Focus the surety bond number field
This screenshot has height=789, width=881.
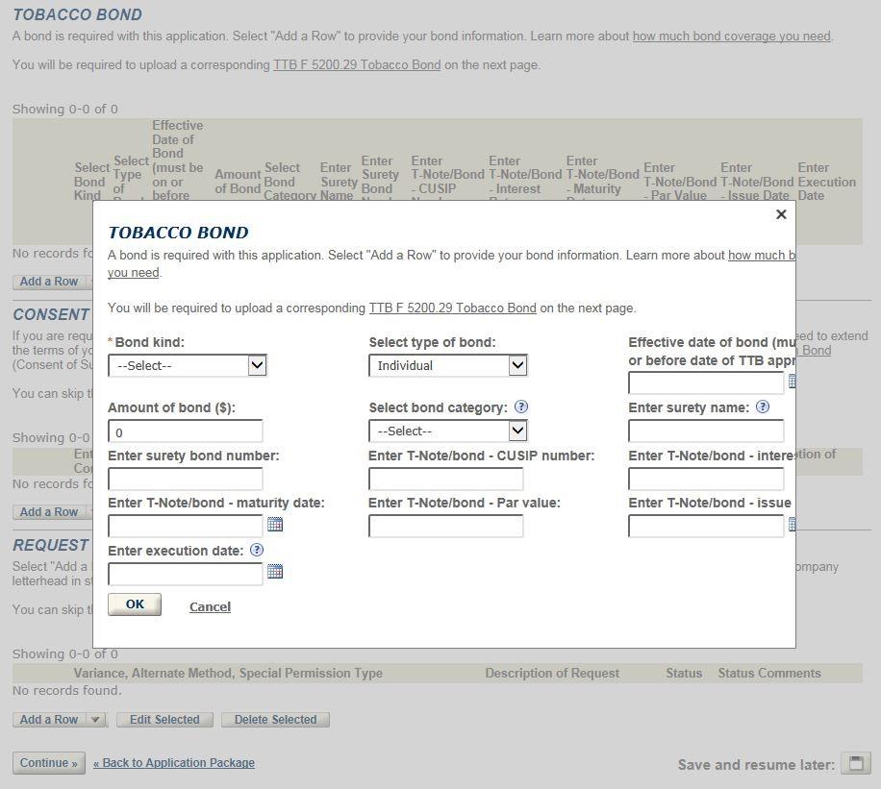pos(185,479)
